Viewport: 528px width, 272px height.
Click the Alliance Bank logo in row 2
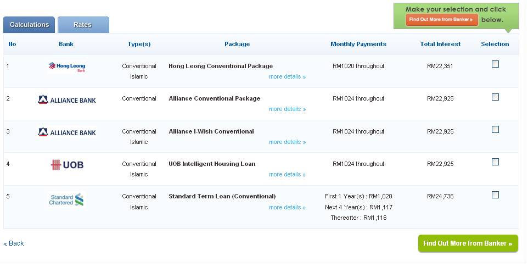click(67, 100)
